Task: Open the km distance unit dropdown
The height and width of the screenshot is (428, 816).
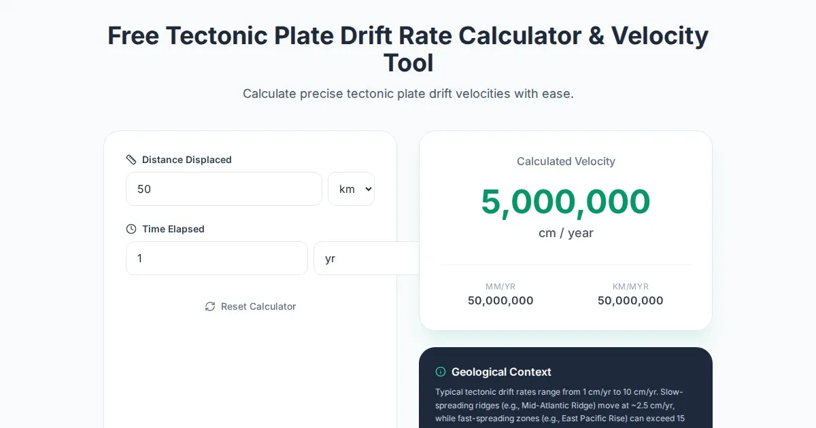Action: [351, 189]
